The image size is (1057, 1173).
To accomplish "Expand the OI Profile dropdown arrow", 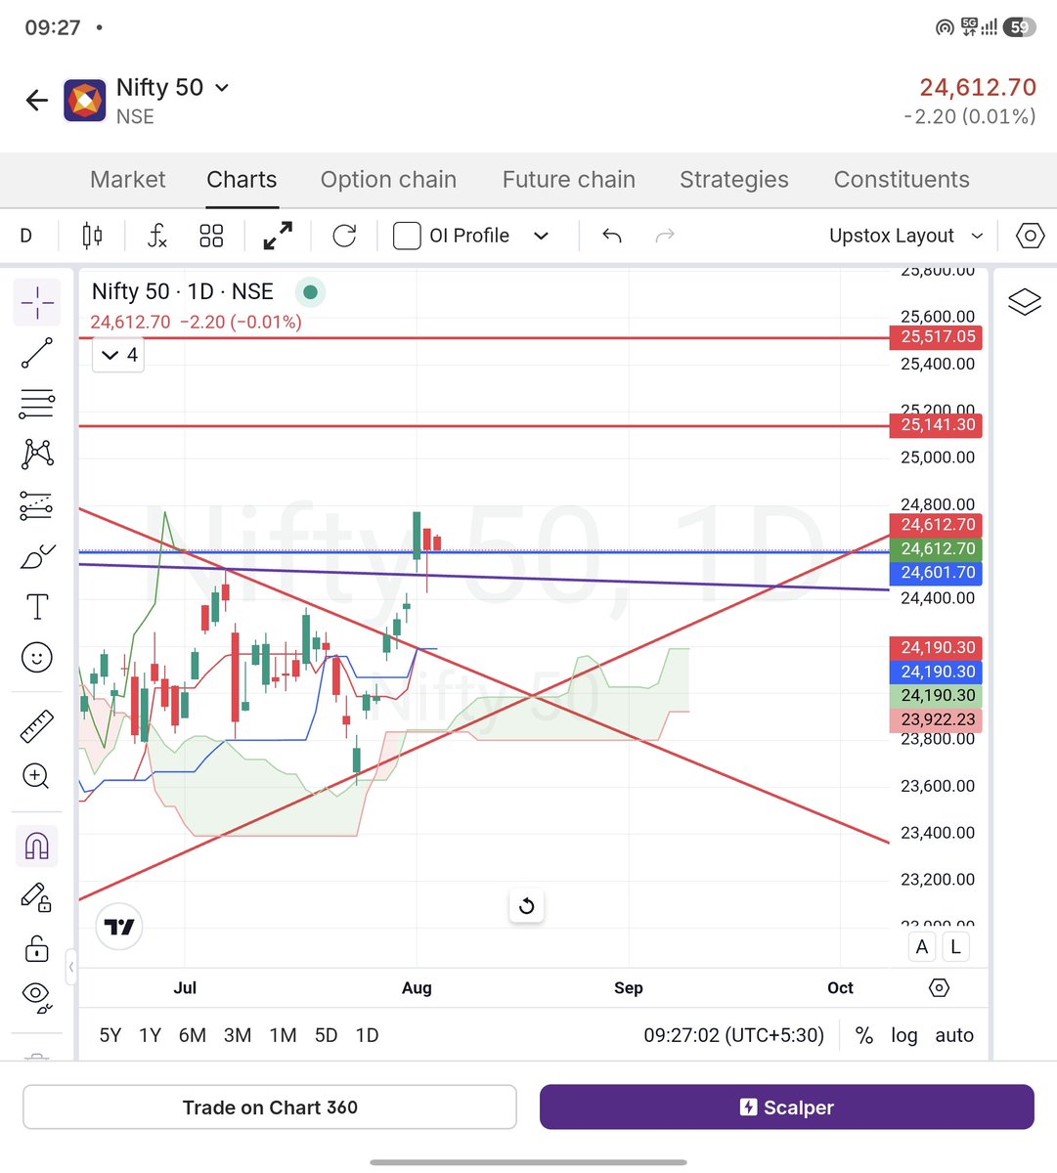I will click(x=541, y=236).
